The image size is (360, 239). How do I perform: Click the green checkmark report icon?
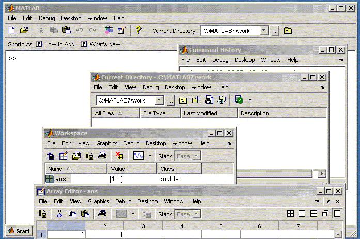coord(239,100)
